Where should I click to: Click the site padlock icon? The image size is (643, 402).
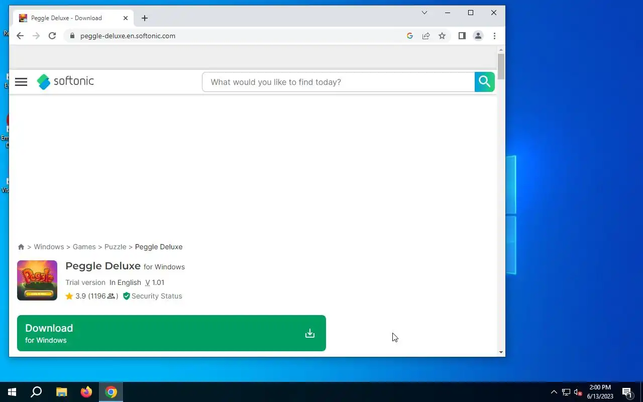tap(72, 36)
